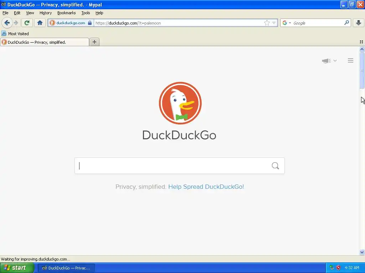The width and height of the screenshot is (365, 273).
Task: Open the Downloads arrow button
Action: tap(359, 23)
